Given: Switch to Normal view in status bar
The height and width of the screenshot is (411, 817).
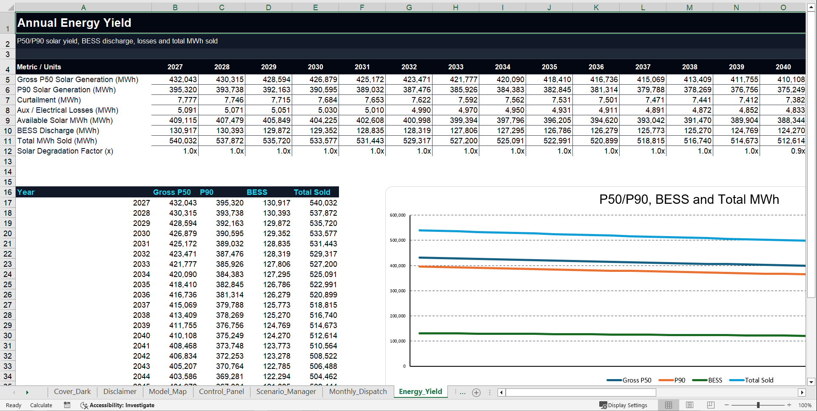Looking at the screenshot, I should tap(669, 405).
